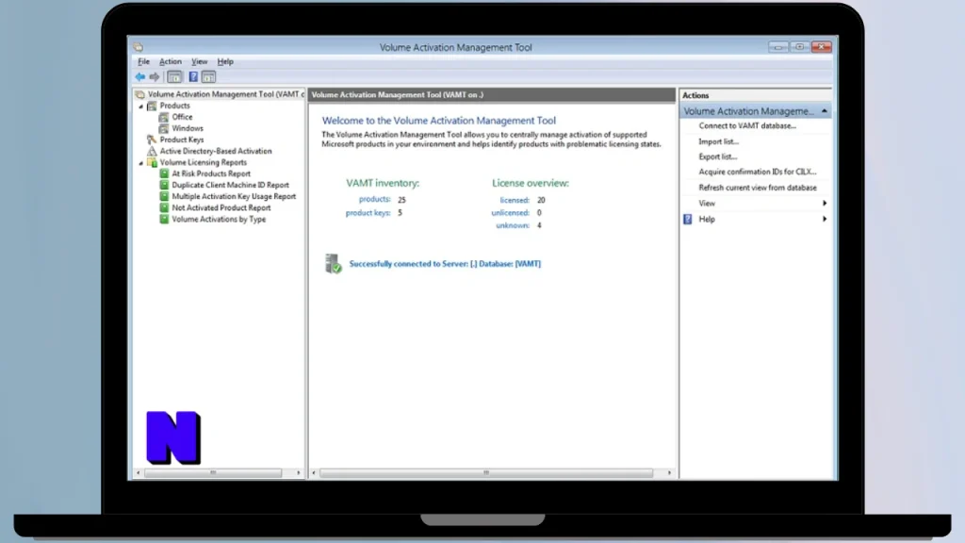Viewport: 965px width, 543px height.
Task: Click the licensed: overview link
Action: tap(515, 200)
